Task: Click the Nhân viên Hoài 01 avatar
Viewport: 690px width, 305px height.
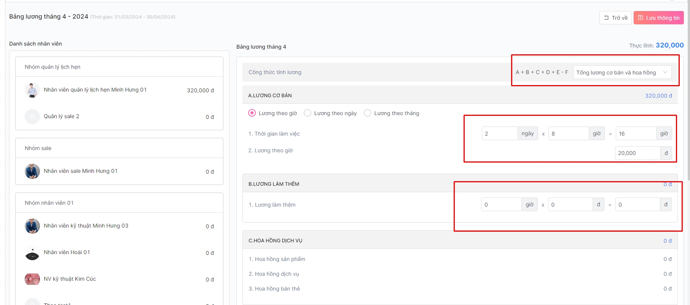Action: [32, 253]
